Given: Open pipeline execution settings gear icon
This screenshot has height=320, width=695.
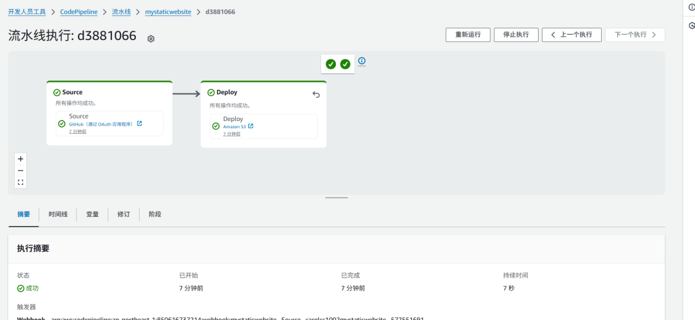Looking at the screenshot, I should 151,39.
